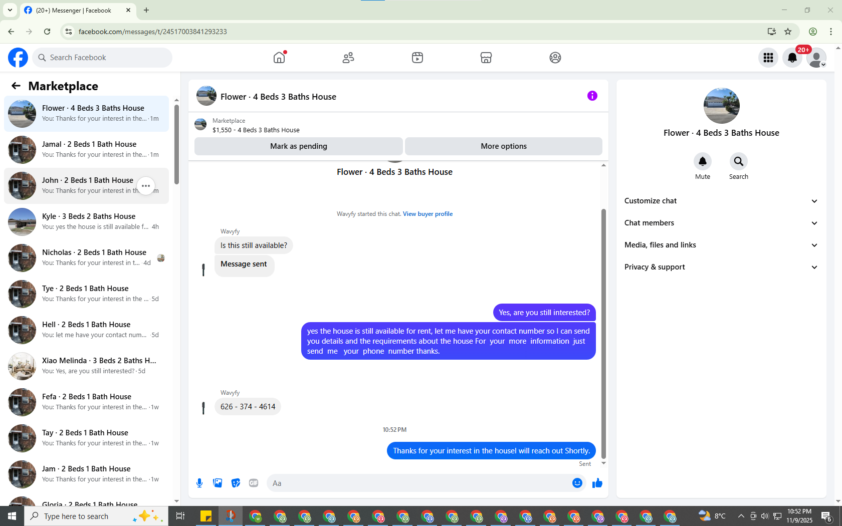The width and height of the screenshot is (842, 526).
Task: Choose a sticker icon
Action: tap(236, 483)
